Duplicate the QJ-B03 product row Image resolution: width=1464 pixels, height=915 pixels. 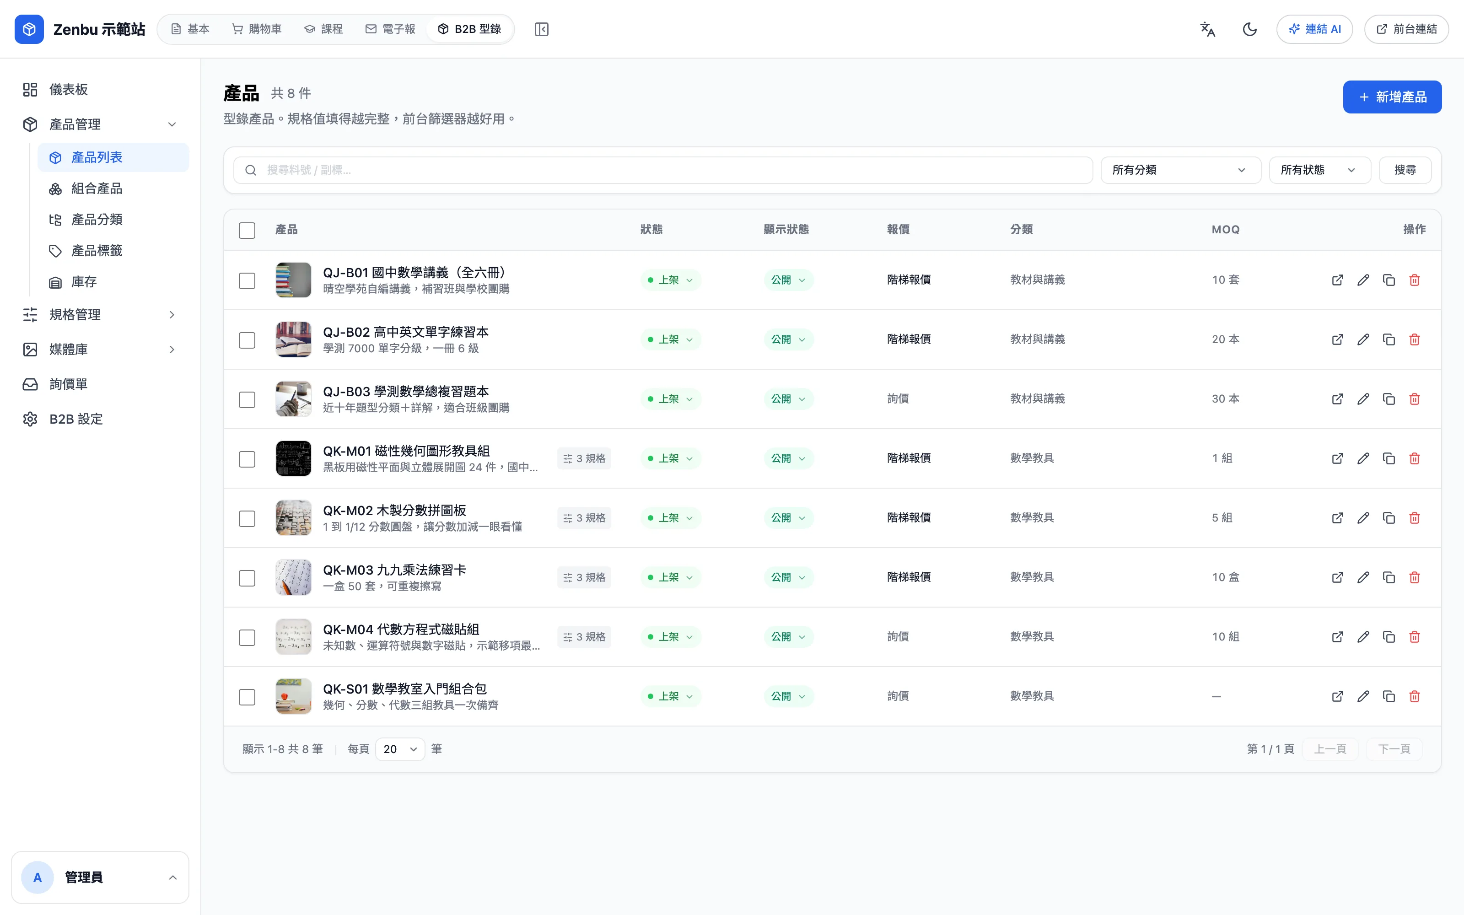[1389, 399]
